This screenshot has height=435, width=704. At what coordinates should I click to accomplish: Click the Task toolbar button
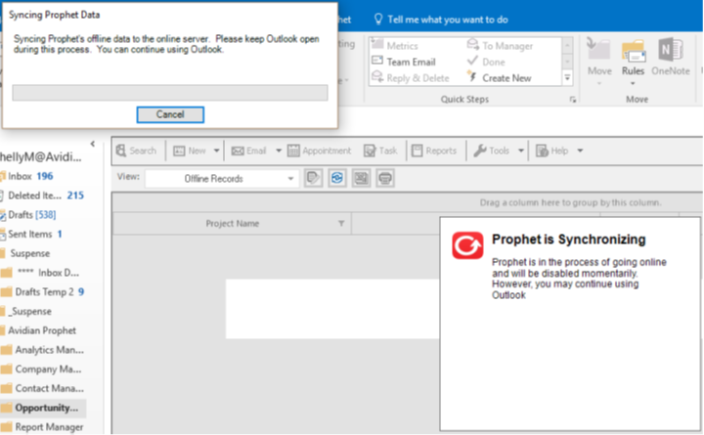[380, 151]
